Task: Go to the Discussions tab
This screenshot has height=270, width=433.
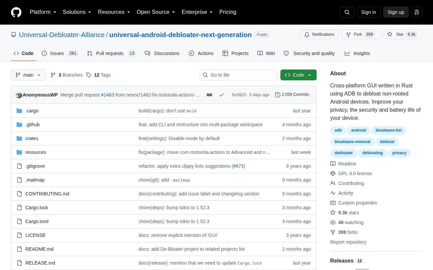Action: 162,53
